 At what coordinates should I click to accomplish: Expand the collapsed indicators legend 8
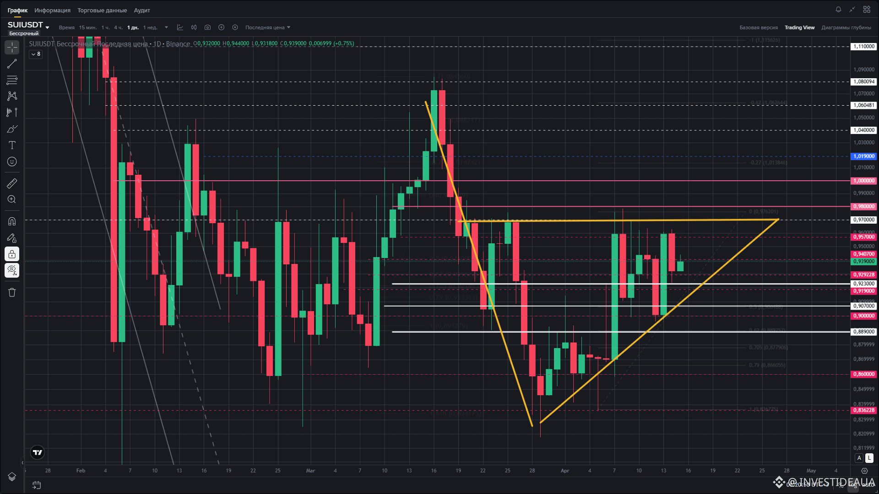click(x=36, y=54)
